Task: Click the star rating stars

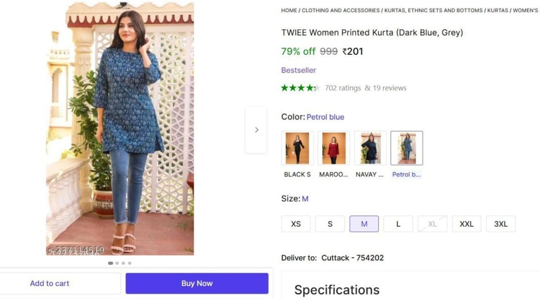Action: point(300,87)
